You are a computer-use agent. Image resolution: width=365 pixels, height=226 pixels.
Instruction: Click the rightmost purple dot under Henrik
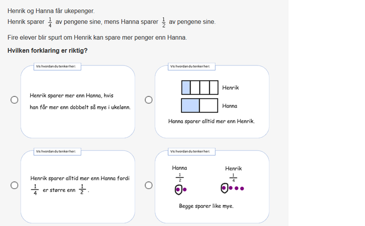(242, 188)
